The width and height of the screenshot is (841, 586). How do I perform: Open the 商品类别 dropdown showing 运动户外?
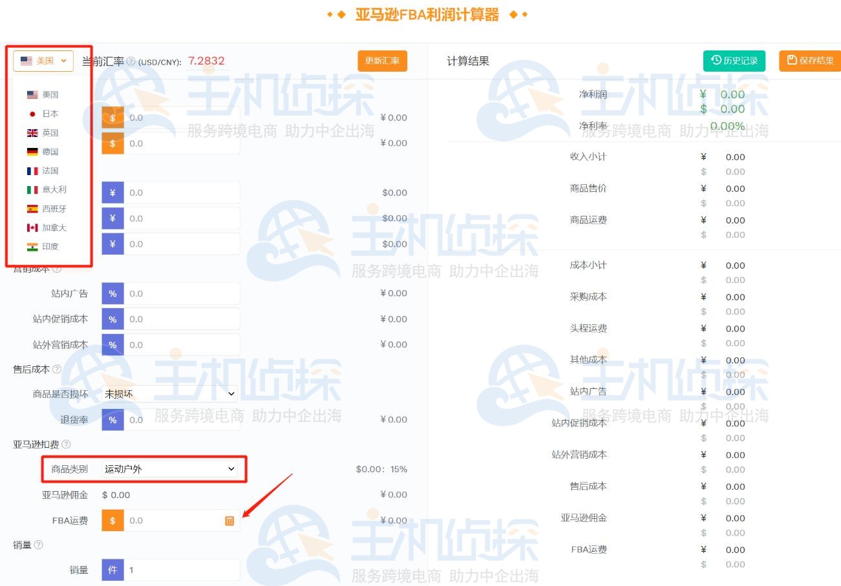point(170,469)
